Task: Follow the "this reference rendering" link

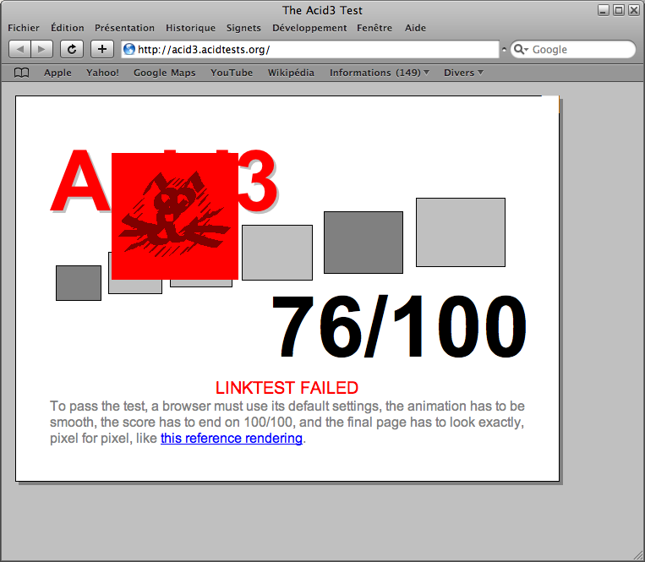Action: (231, 438)
